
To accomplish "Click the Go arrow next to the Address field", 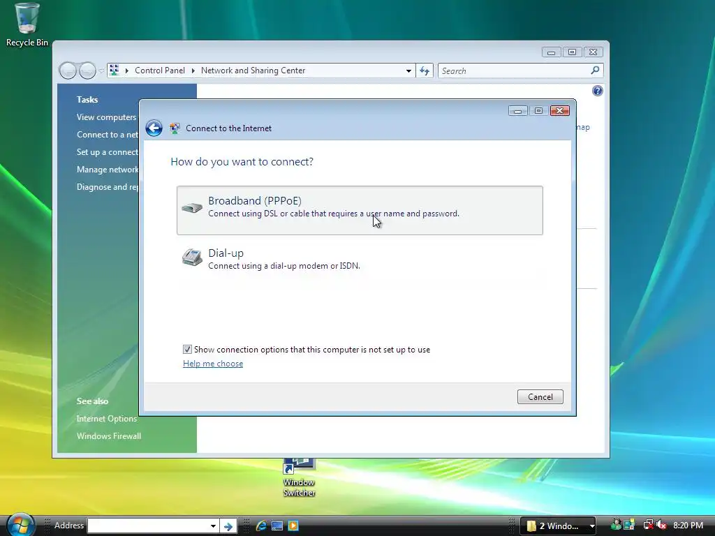I will 228,526.
